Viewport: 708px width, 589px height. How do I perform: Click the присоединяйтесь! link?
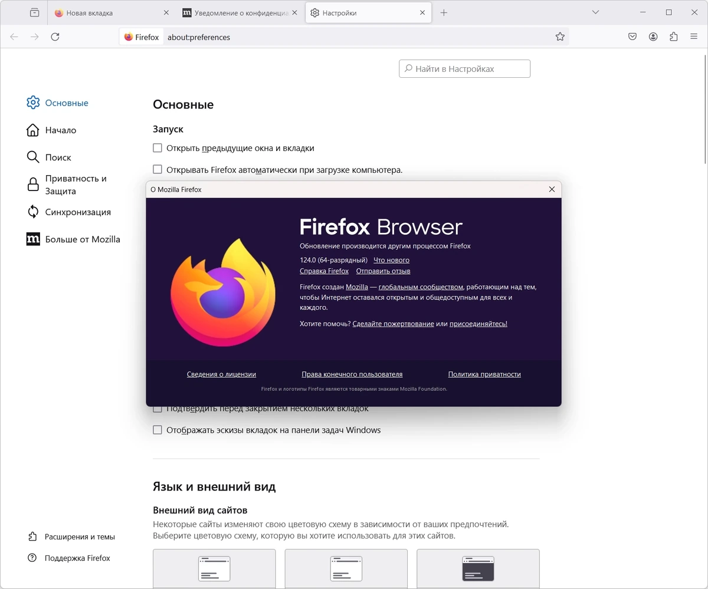click(x=478, y=324)
